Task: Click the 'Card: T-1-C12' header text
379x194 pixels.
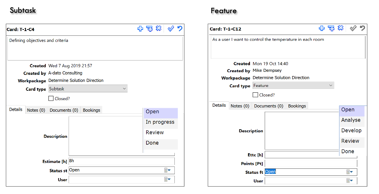Action: 226,29
